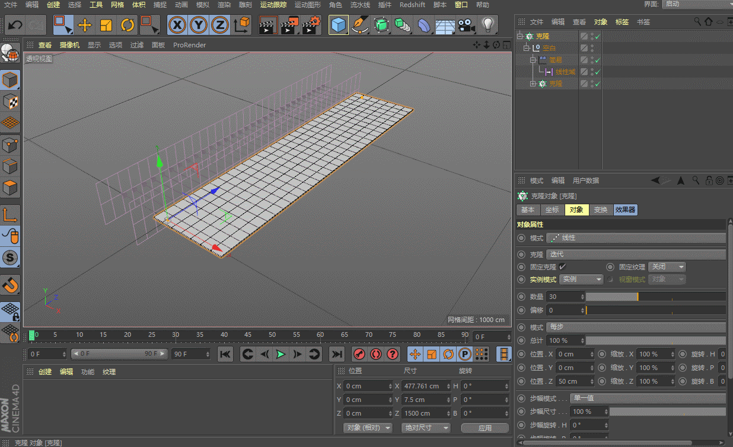The image size is (733, 447).
Task: Click the Undo arrow icon
Action: [x=15, y=25]
